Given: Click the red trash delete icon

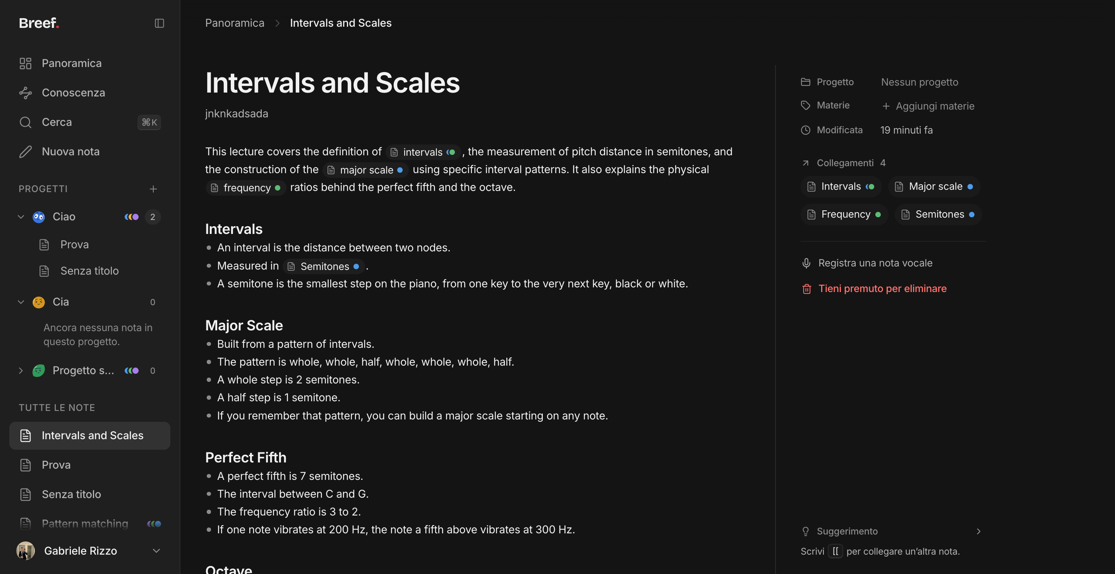Looking at the screenshot, I should pos(806,289).
